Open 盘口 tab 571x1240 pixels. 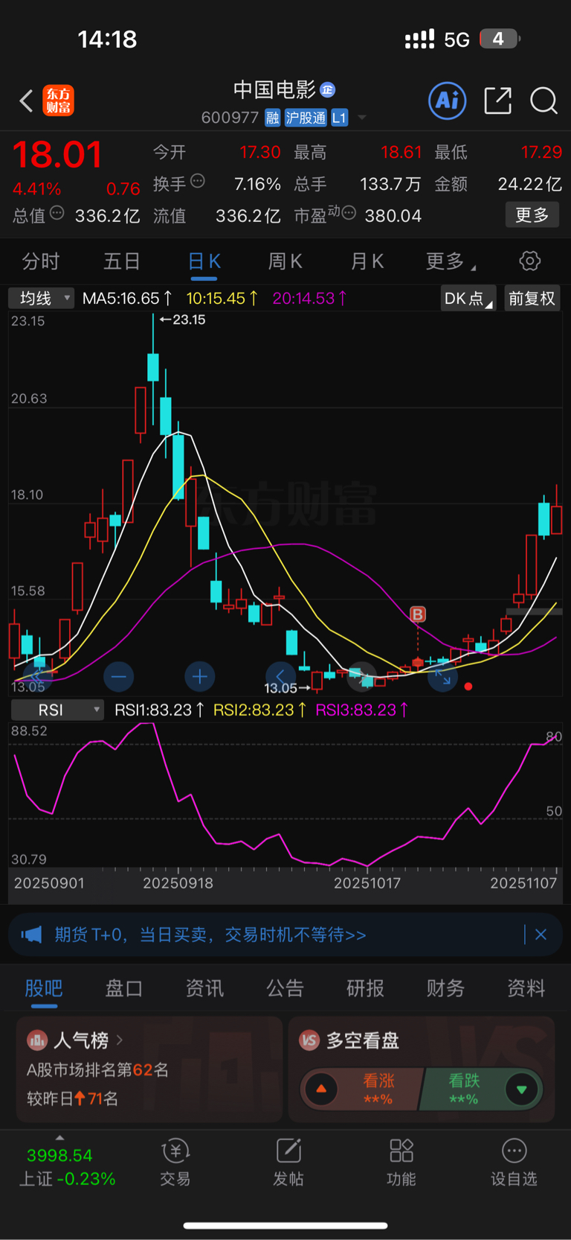124,988
